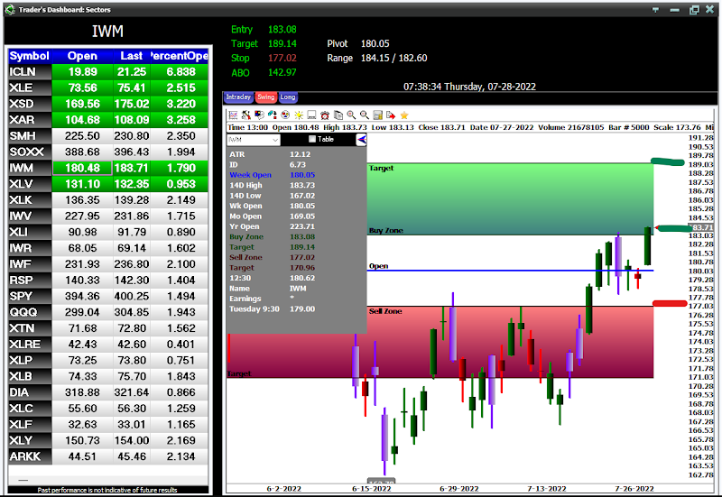The height and width of the screenshot is (497, 722).
Task: Click the copy documents icon in toolbar
Action: point(338,115)
